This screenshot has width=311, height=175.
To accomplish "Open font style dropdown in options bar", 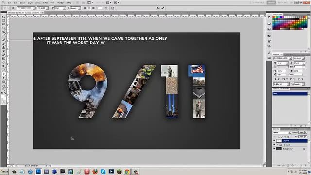I will pyautogui.click(x=47, y=8).
